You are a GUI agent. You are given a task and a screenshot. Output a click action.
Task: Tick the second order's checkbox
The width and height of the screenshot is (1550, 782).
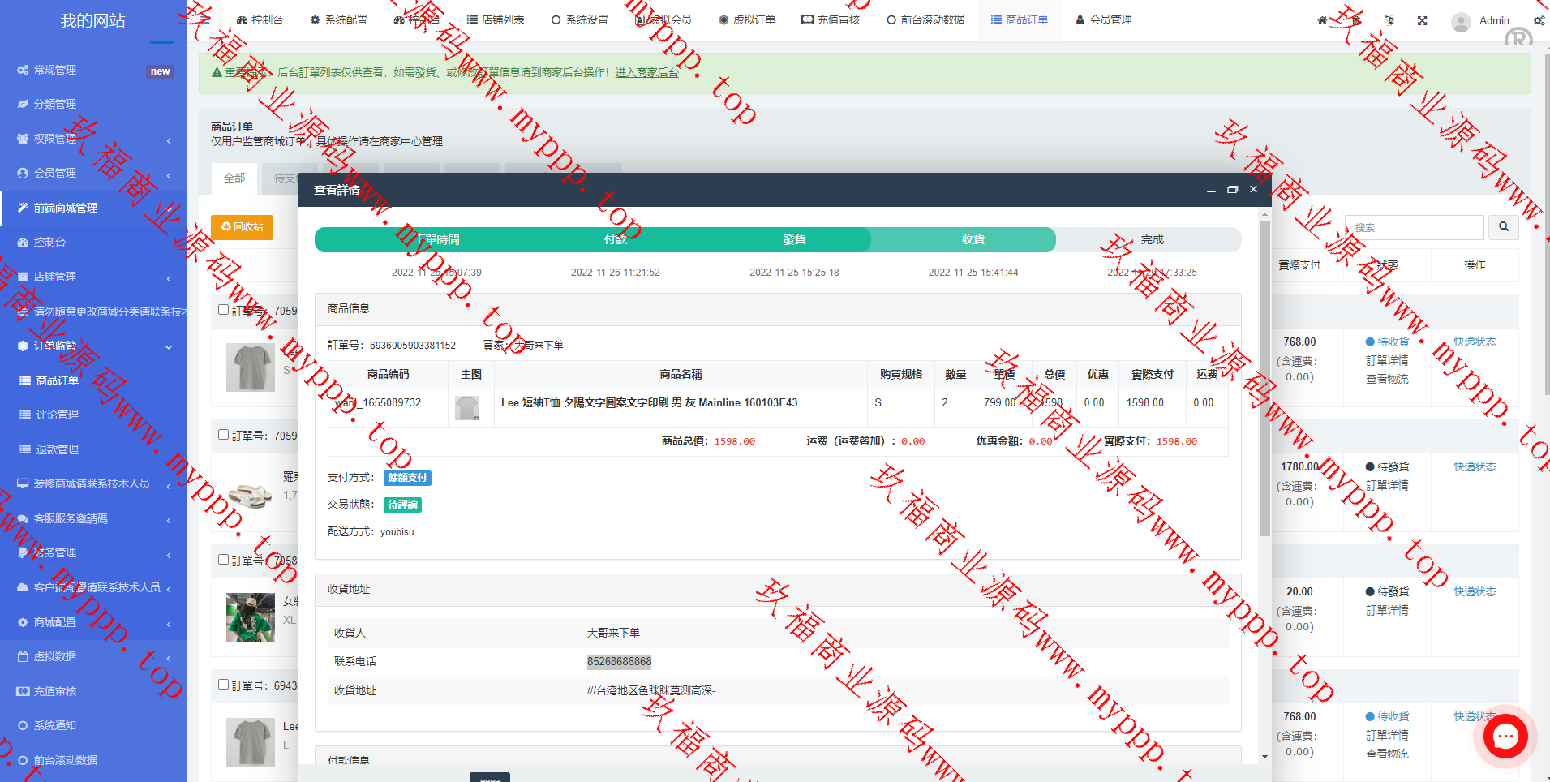point(223,434)
